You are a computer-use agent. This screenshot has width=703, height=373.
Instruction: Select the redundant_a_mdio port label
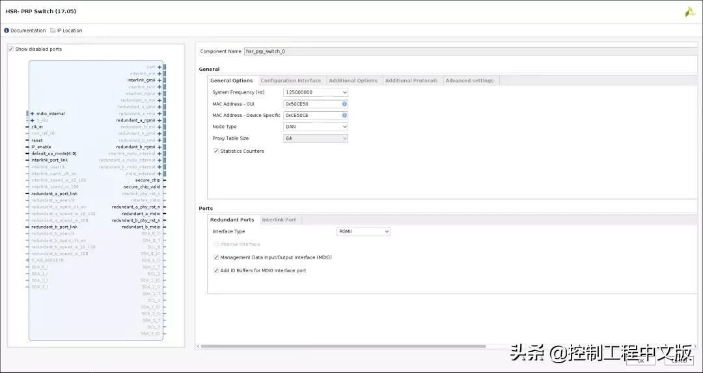tap(141, 214)
